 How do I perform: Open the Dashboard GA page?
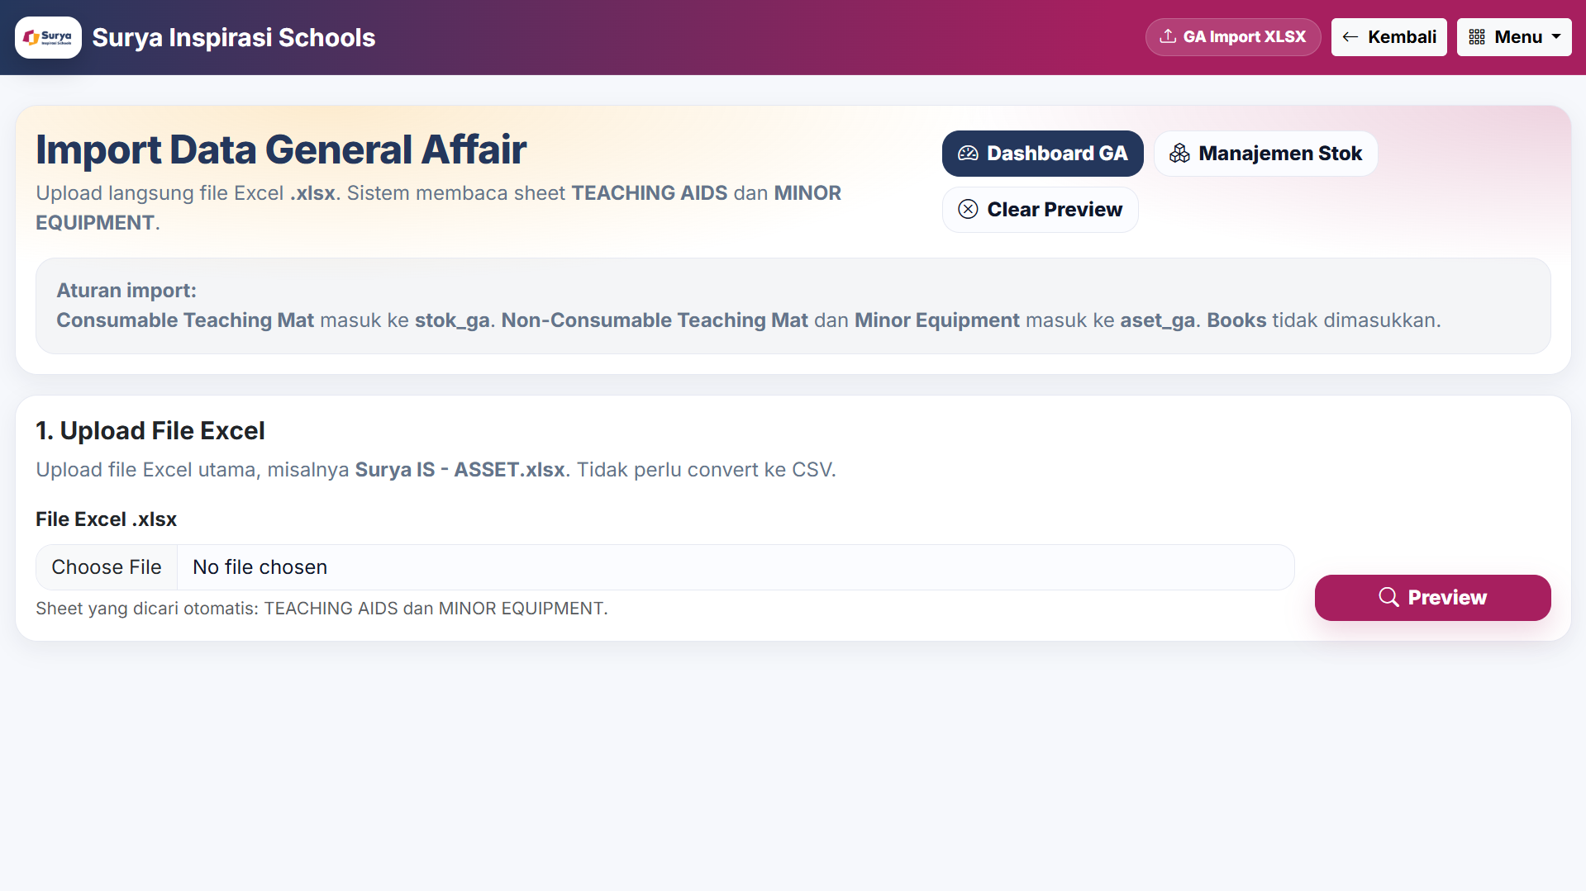pos(1042,154)
